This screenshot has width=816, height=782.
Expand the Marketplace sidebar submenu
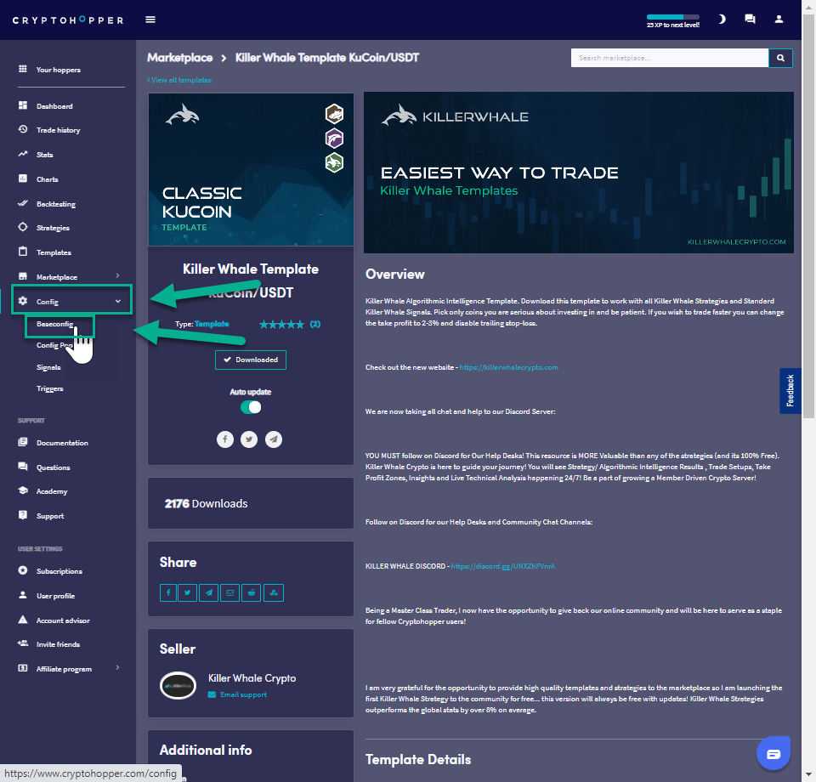pyautogui.click(x=117, y=277)
